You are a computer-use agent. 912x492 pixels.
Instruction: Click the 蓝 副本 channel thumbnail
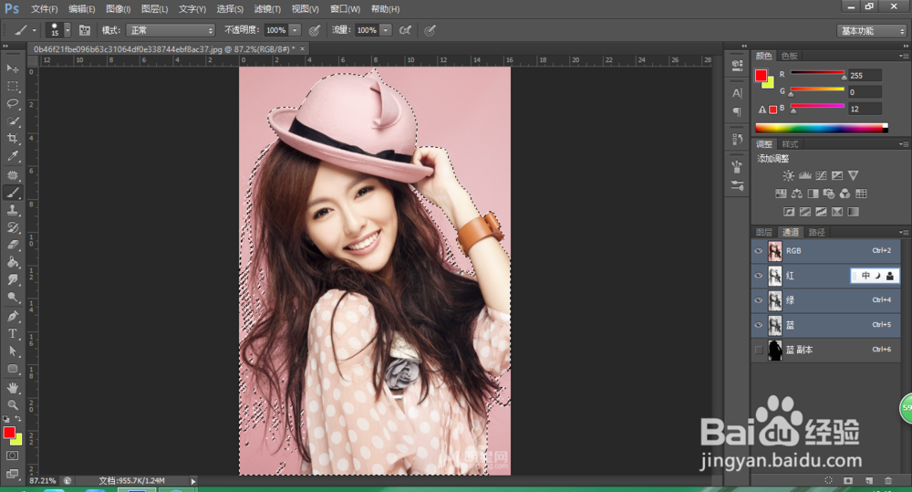click(x=774, y=350)
